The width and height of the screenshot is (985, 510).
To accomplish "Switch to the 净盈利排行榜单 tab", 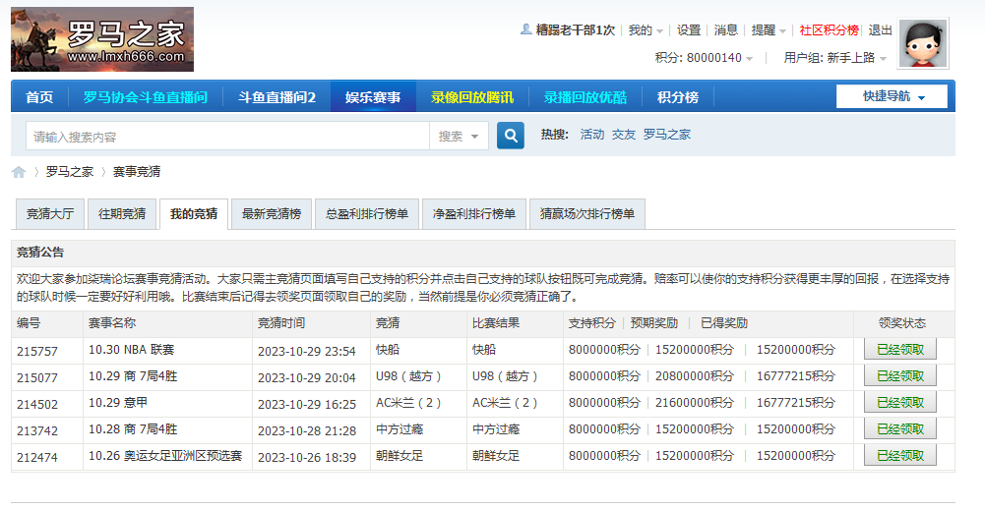I will (474, 214).
